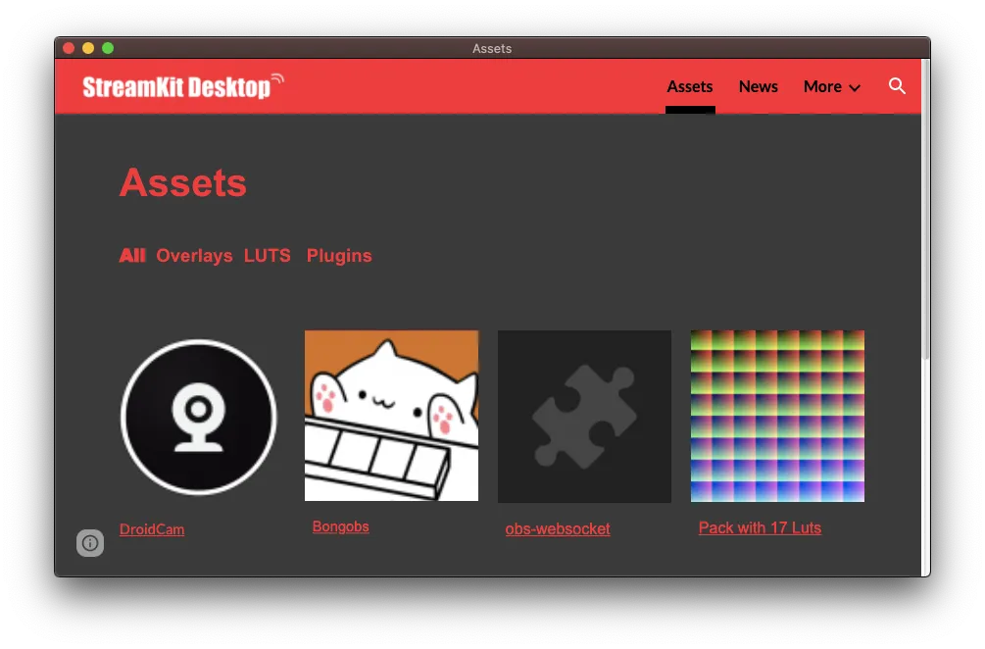
Task: Open the Bongobs link
Action: 341,526
